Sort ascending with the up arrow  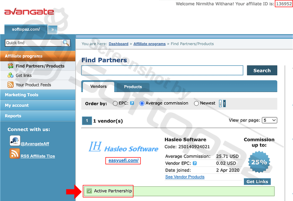click(224, 103)
